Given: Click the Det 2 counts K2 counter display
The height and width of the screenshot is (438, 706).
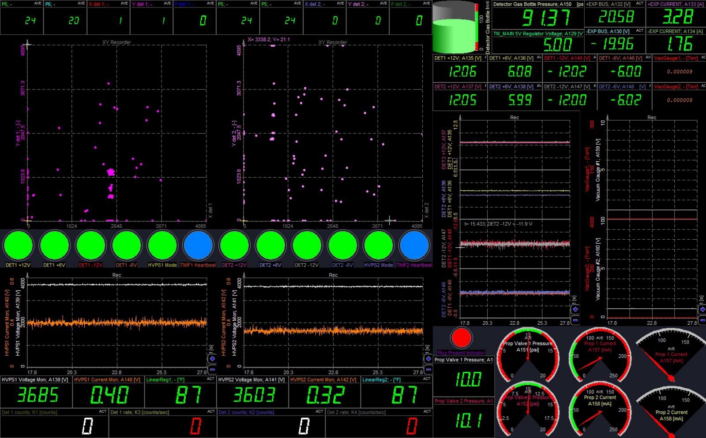Looking at the screenshot, I should click(x=271, y=423).
